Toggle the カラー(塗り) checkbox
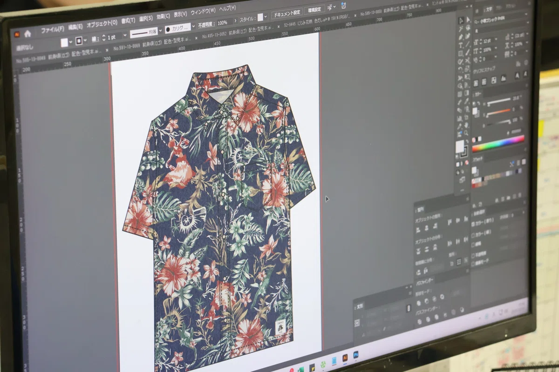The width and height of the screenshot is (559, 372). coord(473,223)
